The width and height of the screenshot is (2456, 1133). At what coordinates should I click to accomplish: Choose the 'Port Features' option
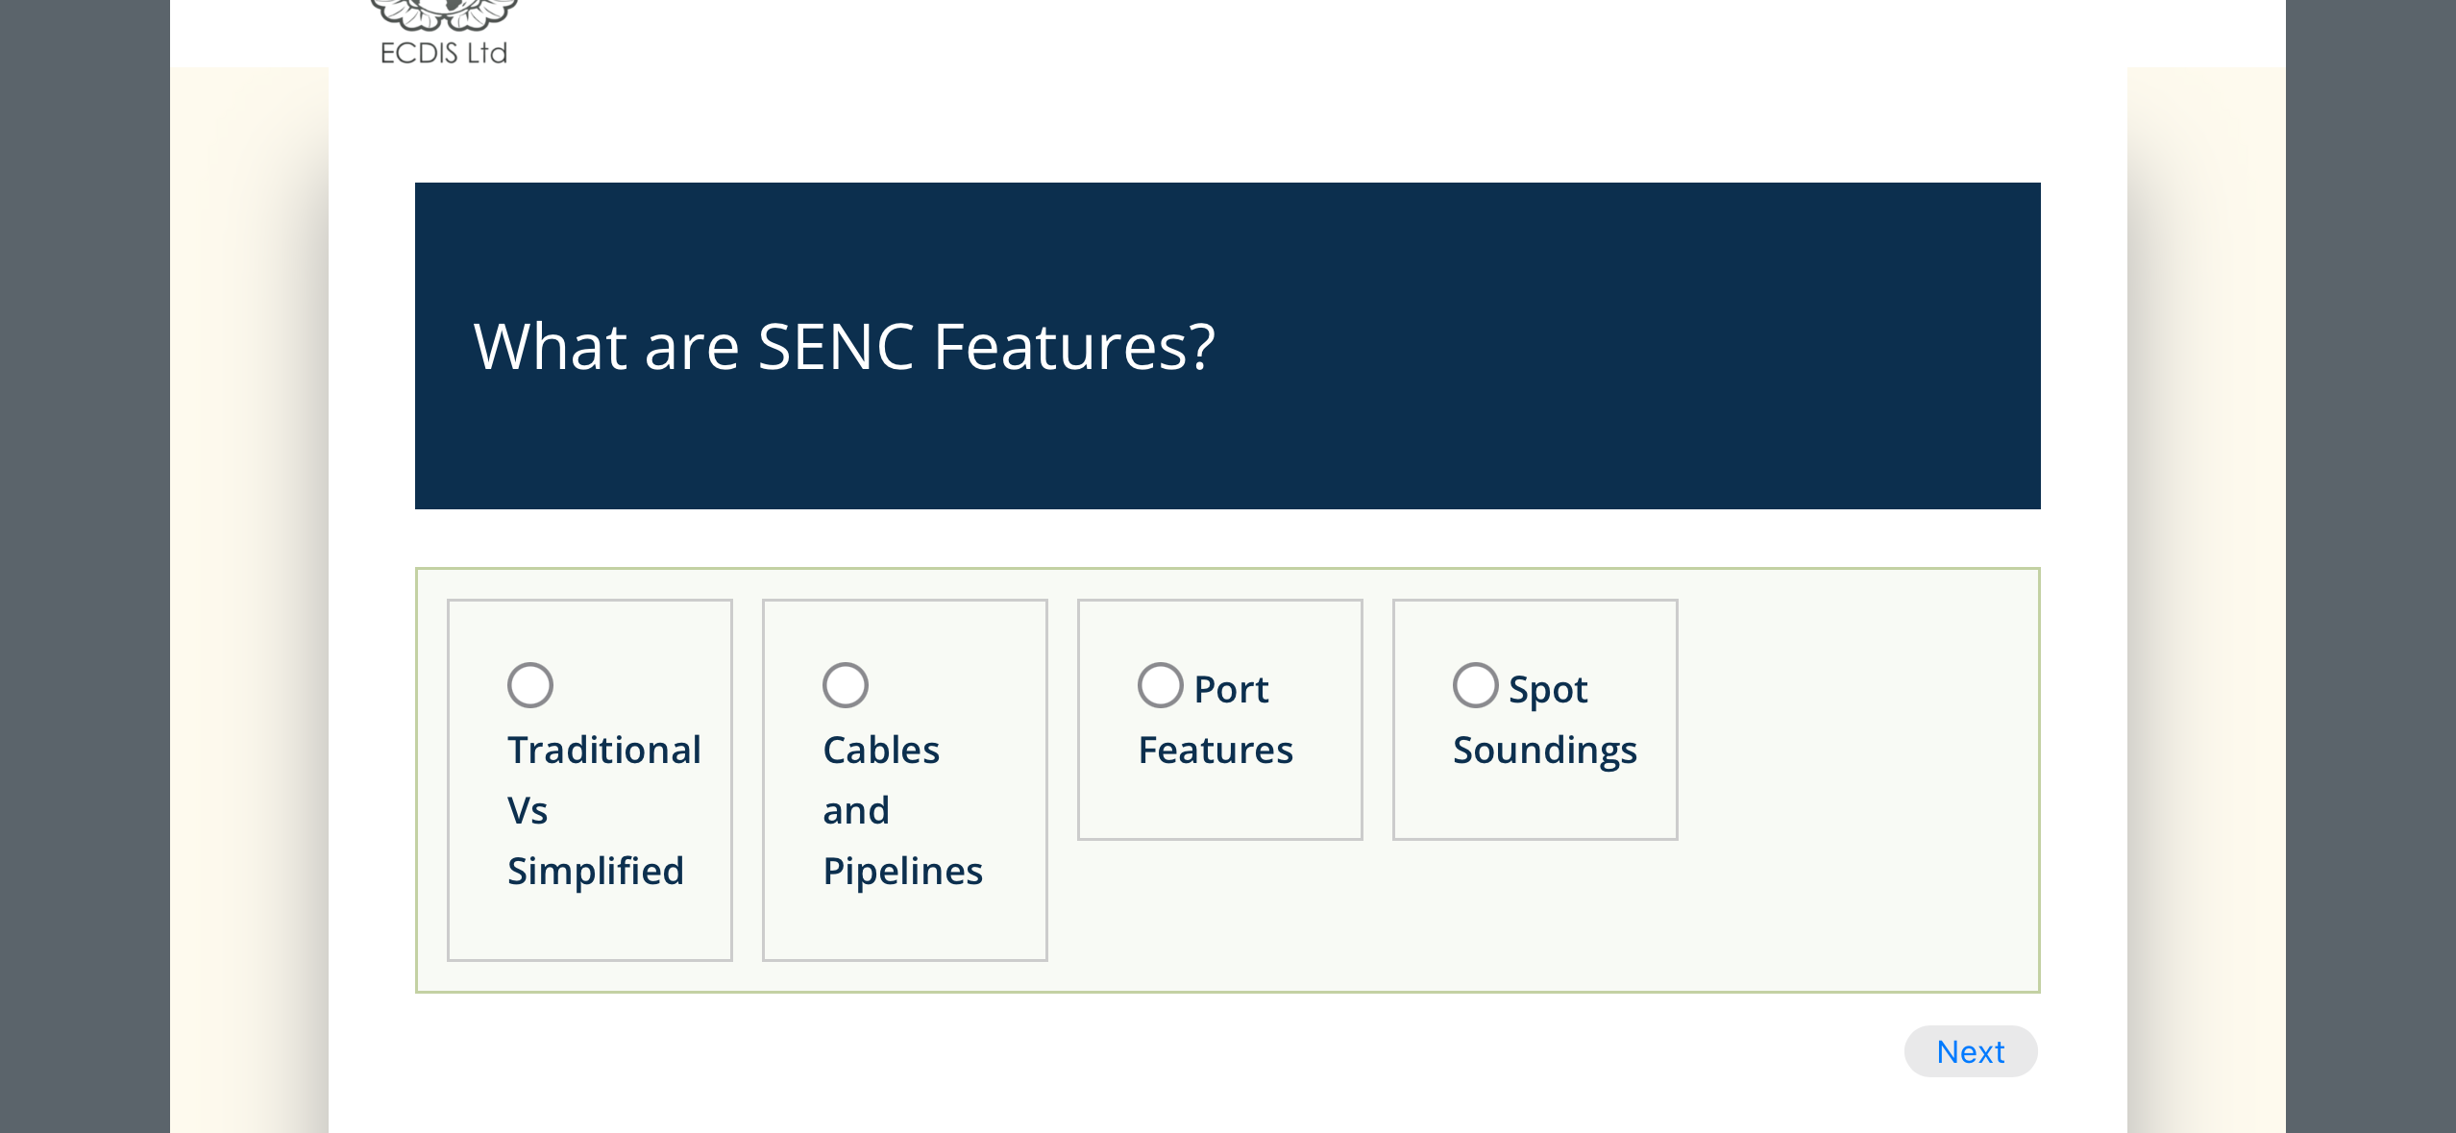1160,684
